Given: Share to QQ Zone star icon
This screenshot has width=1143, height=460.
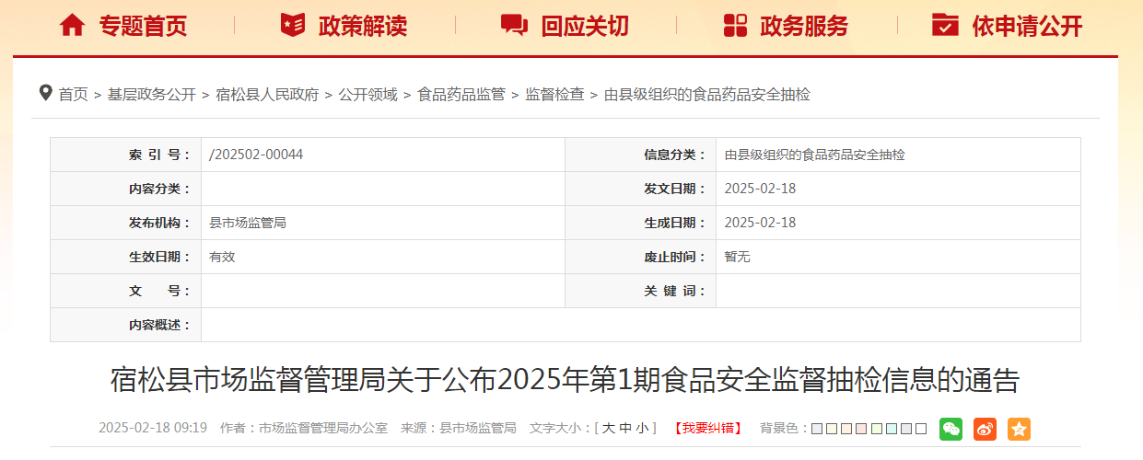Looking at the screenshot, I should click(1019, 429).
